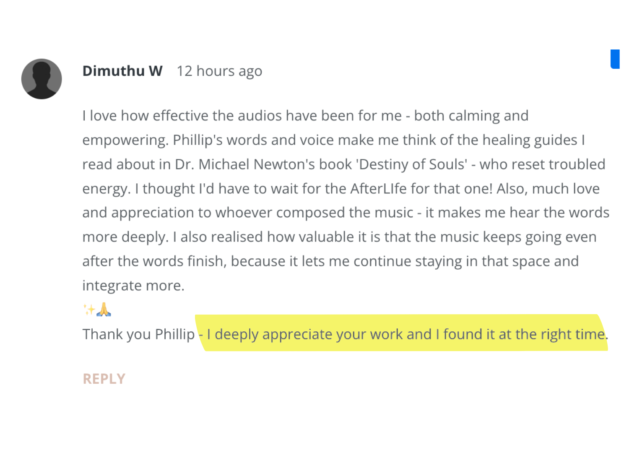Click the word 'empowering' in the comment

pyautogui.click(x=124, y=140)
